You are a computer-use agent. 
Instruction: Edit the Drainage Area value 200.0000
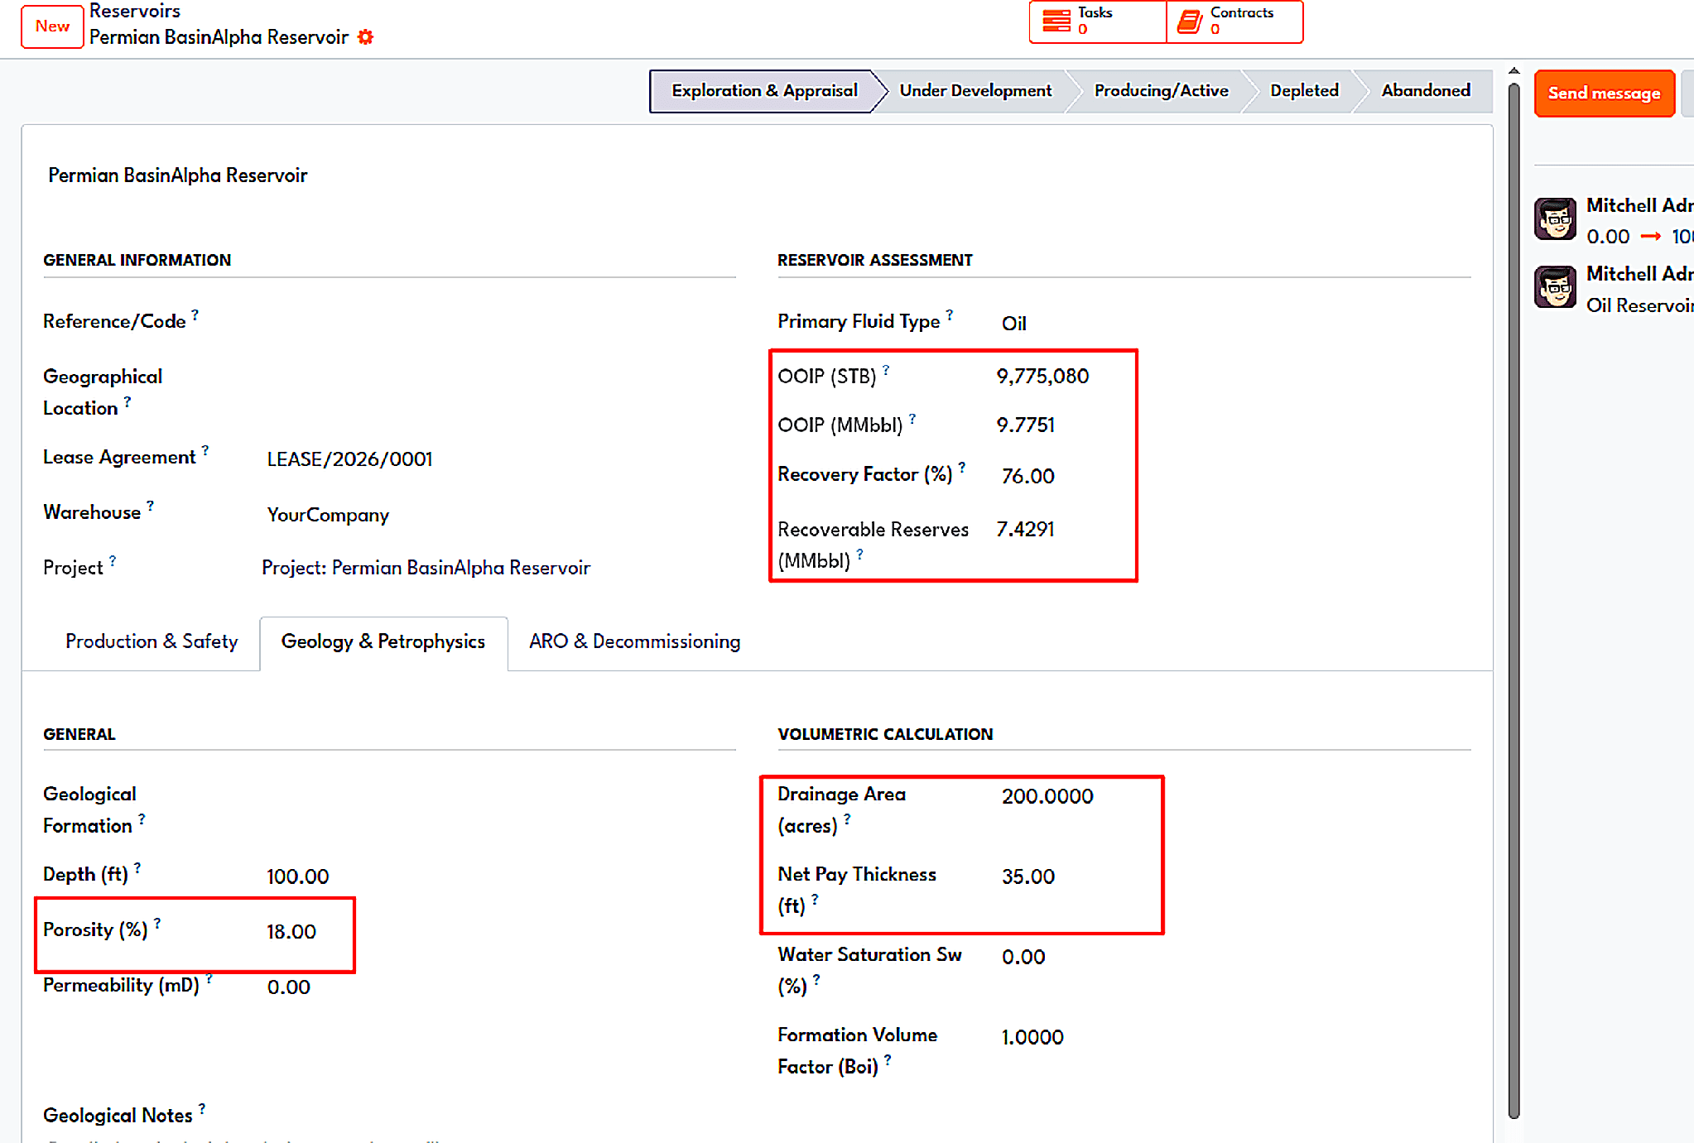point(1047,797)
